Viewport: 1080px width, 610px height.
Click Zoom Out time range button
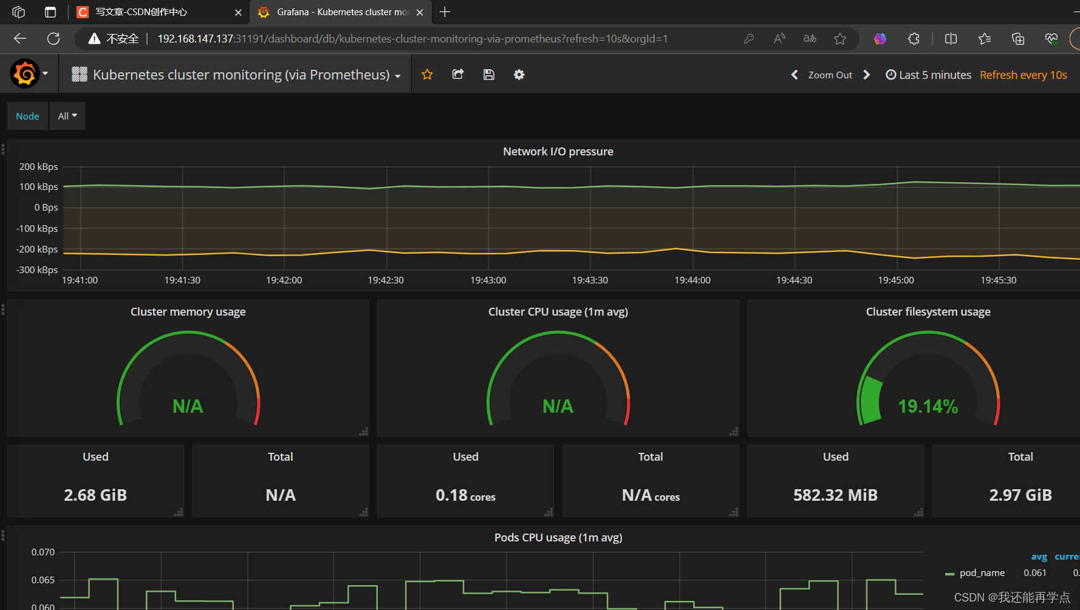click(830, 75)
